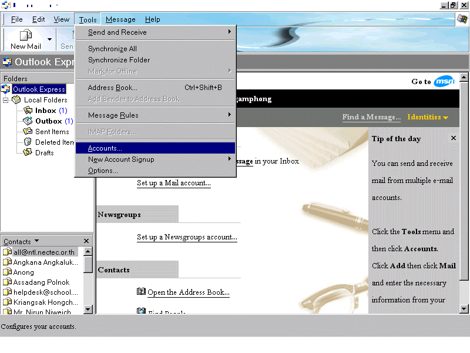Select contact helpdesk@school...

point(46,292)
